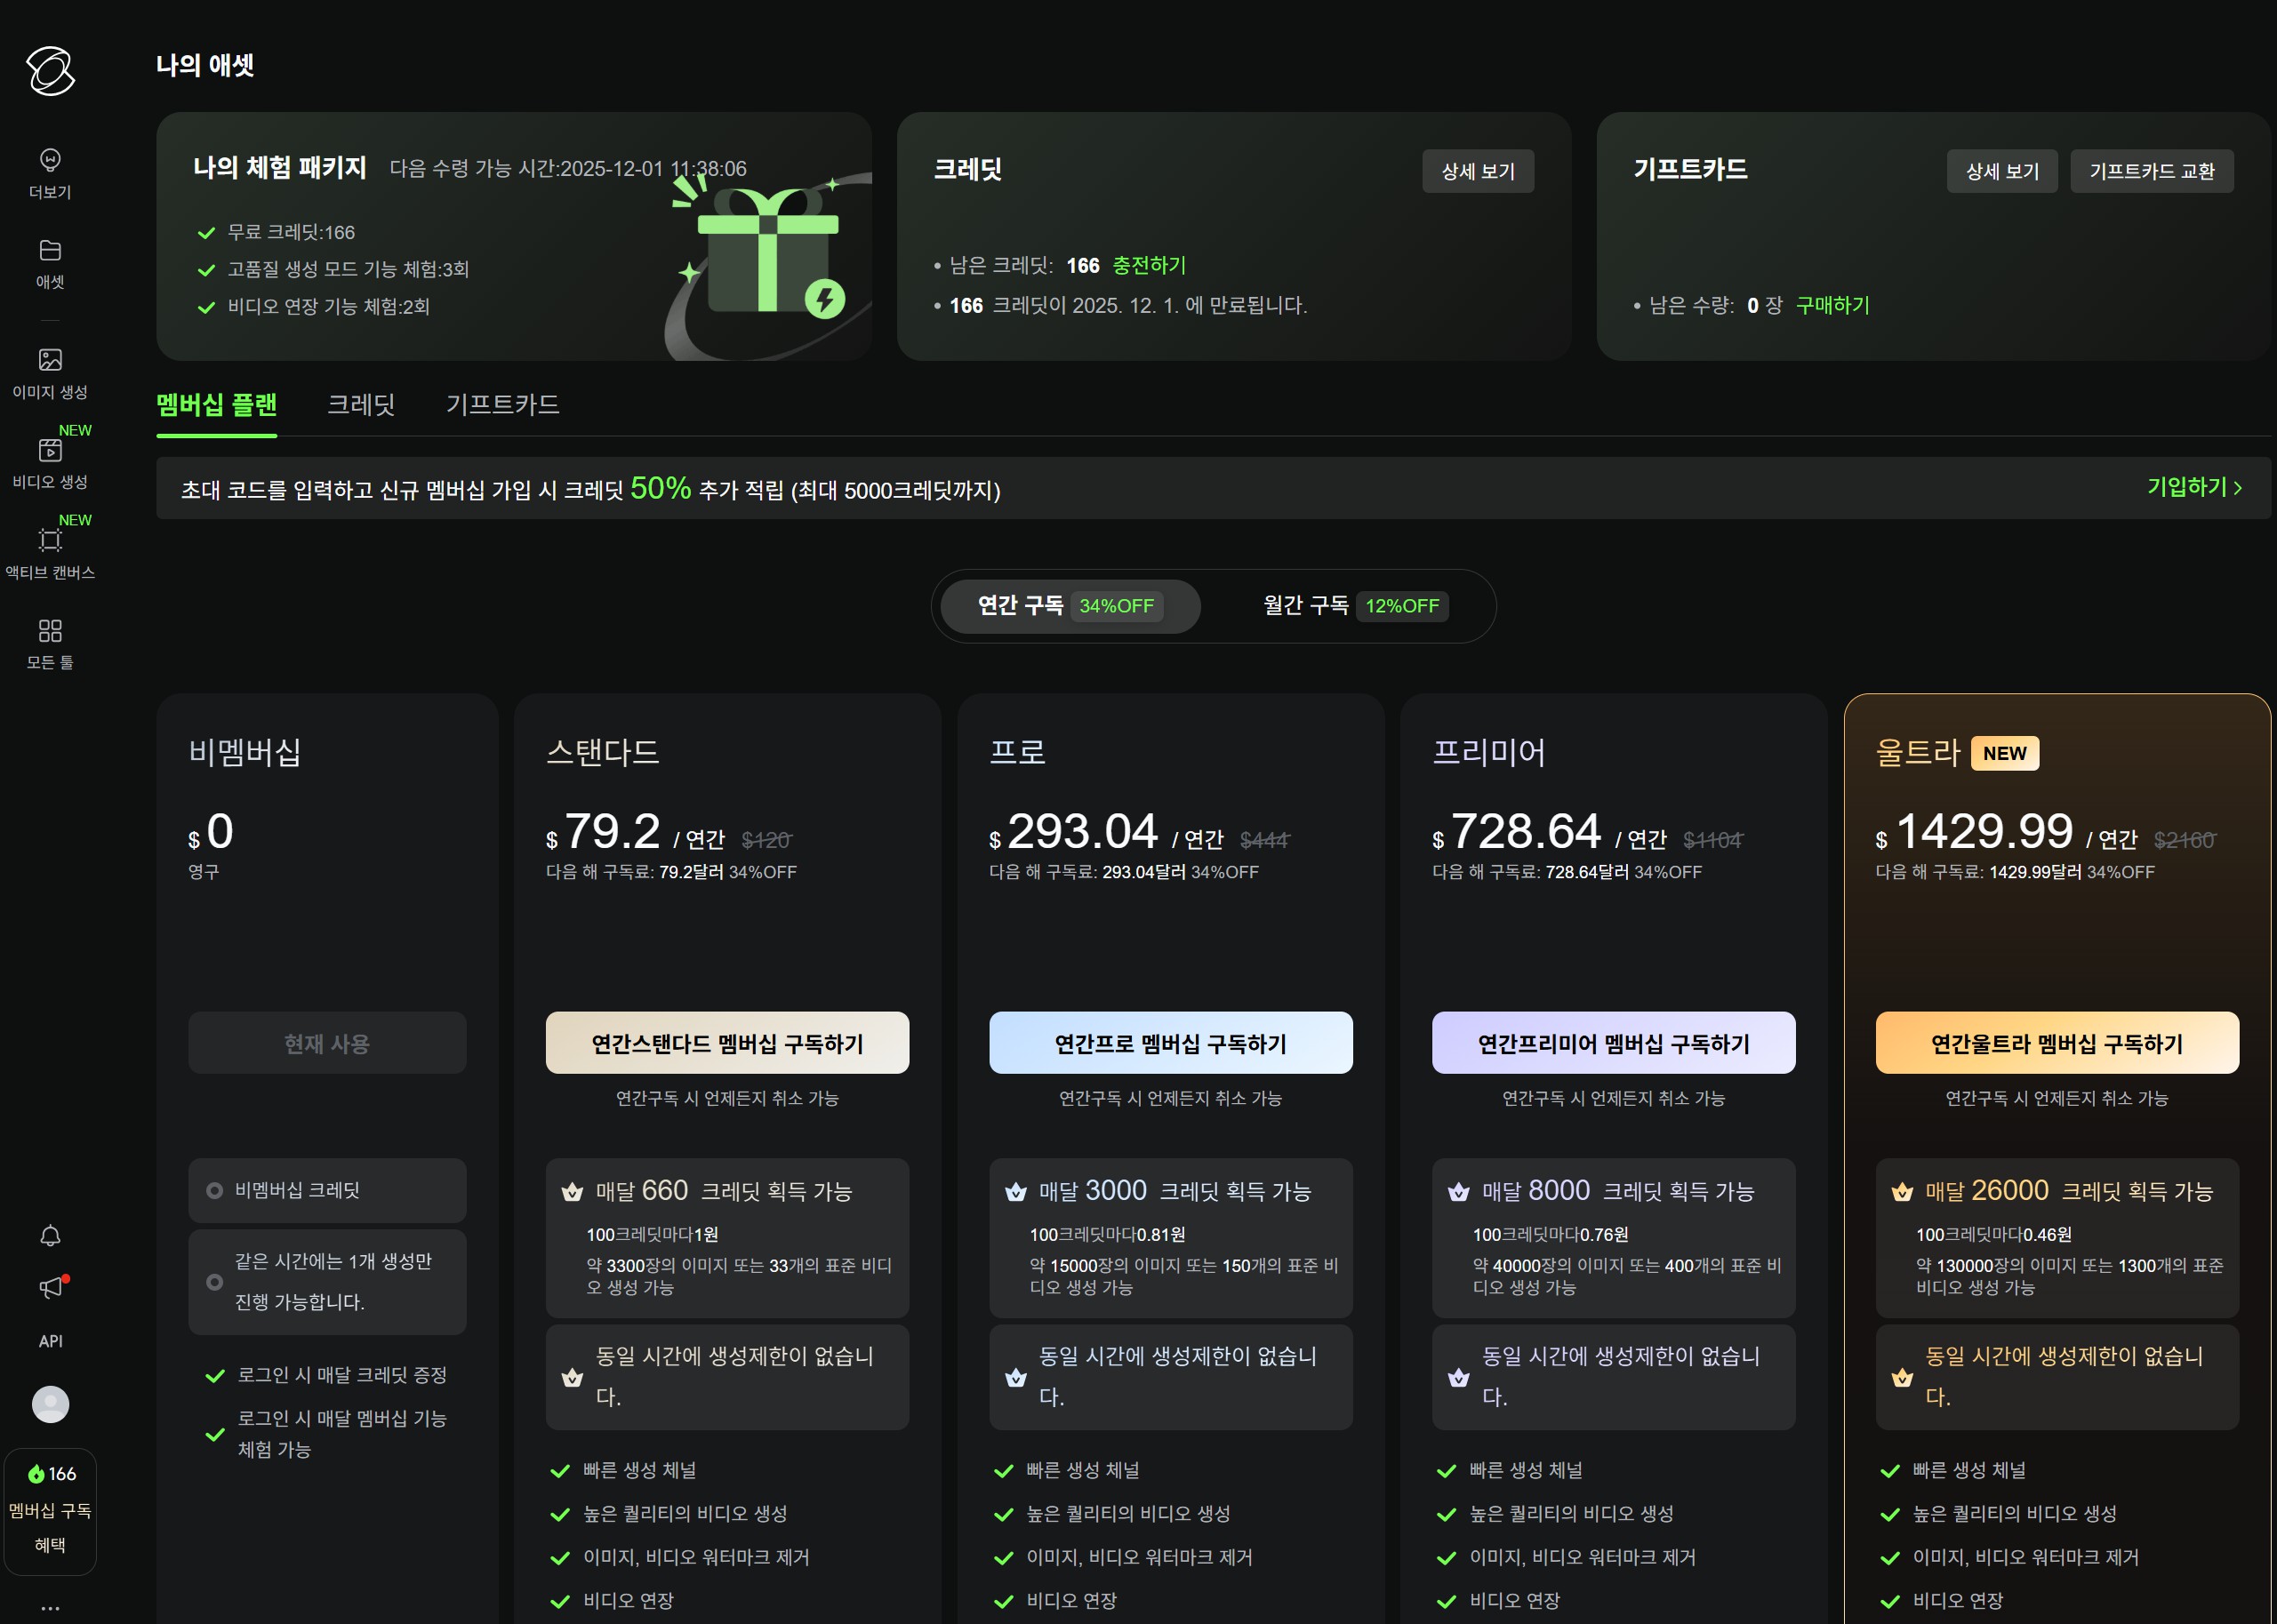Screen dimensions: 2277x1624
Task: Switch to 월간 구독 12%OFF billing
Action: [1354, 606]
